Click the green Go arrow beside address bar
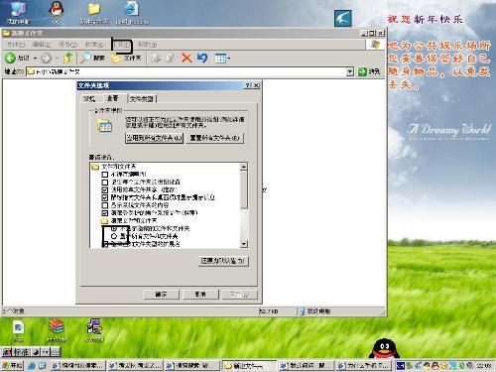 pyautogui.click(x=363, y=71)
